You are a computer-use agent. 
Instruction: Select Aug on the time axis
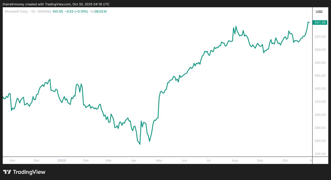[235, 160]
